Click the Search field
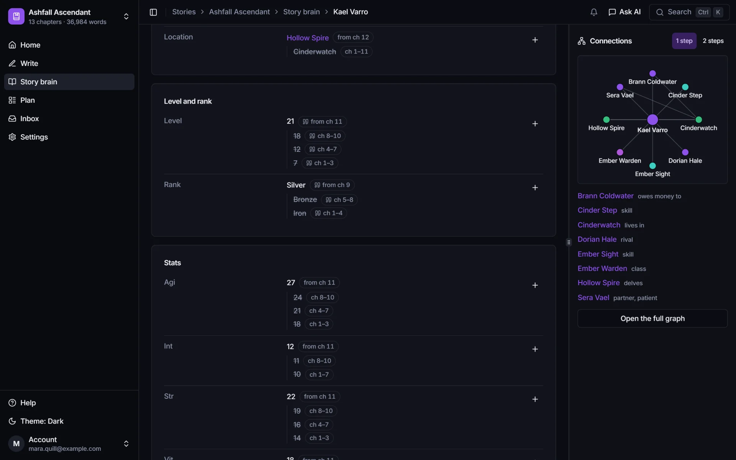Screen dimensions: 736x460 click(x=689, y=12)
